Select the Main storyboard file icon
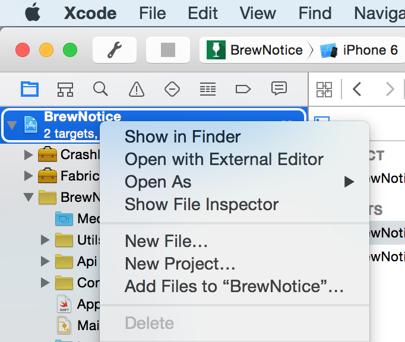The image size is (405, 342). pos(64,325)
